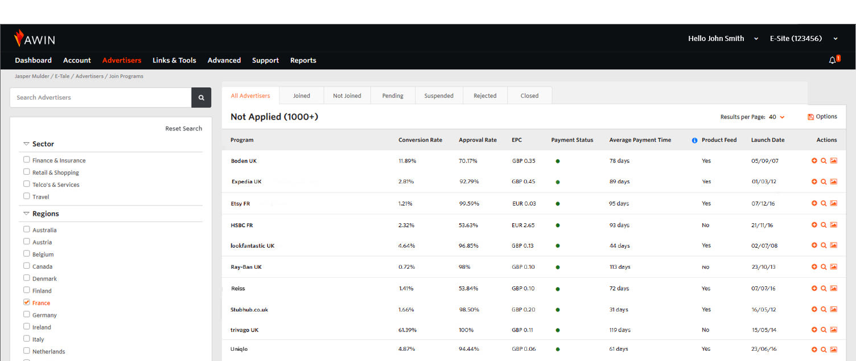Click the image icon for Expedia UK
856x361 pixels.
[x=834, y=182]
